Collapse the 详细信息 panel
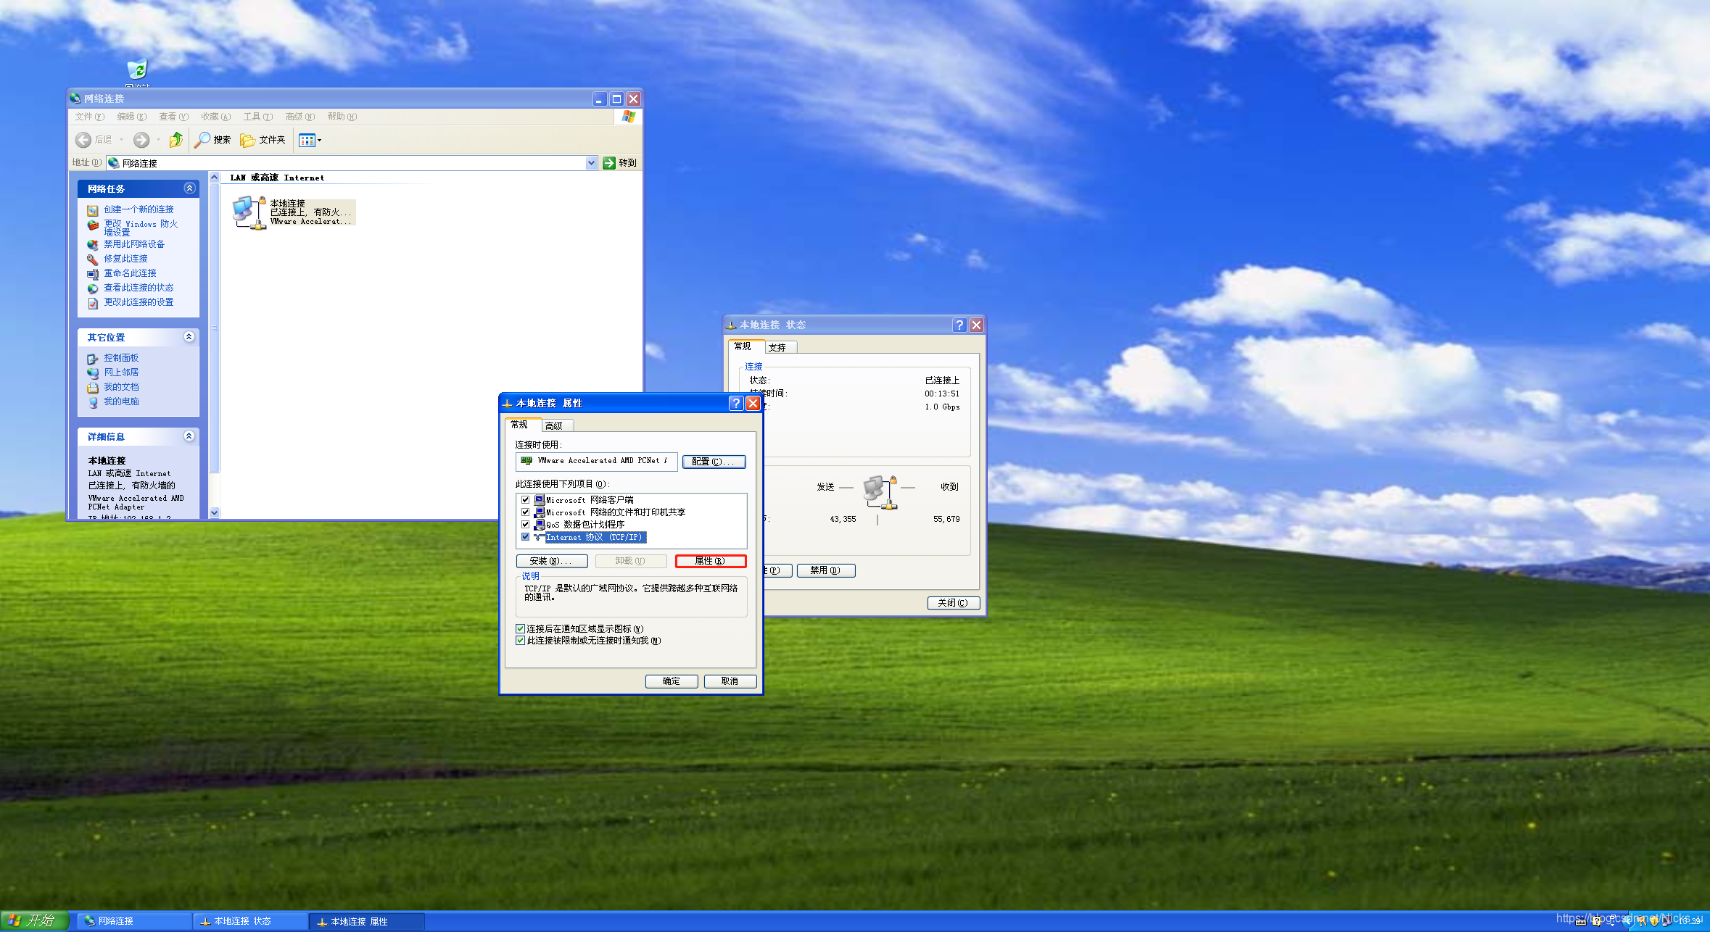 [189, 436]
